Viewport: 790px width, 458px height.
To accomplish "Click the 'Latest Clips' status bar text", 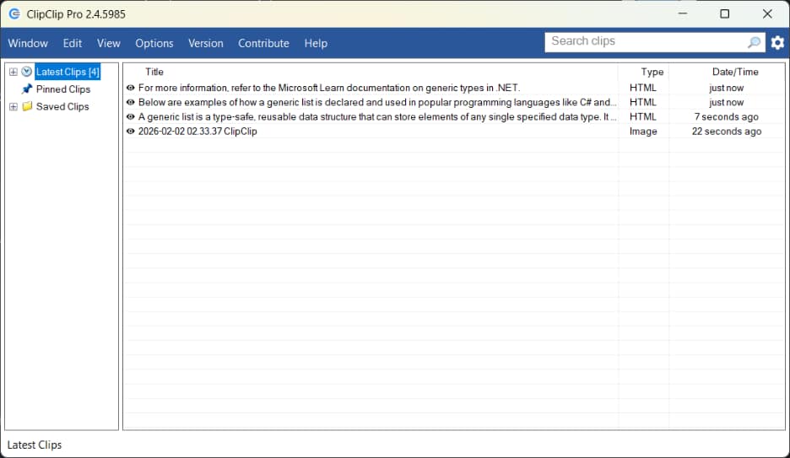I will (x=35, y=445).
